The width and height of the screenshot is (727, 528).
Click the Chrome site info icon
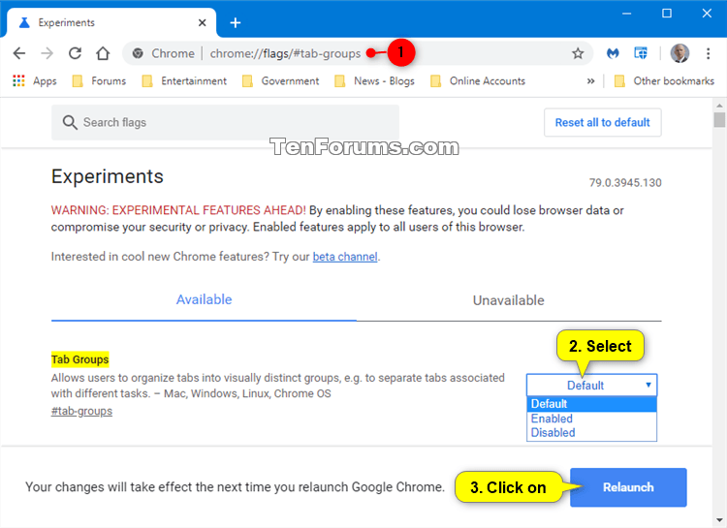pyautogui.click(x=138, y=53)
